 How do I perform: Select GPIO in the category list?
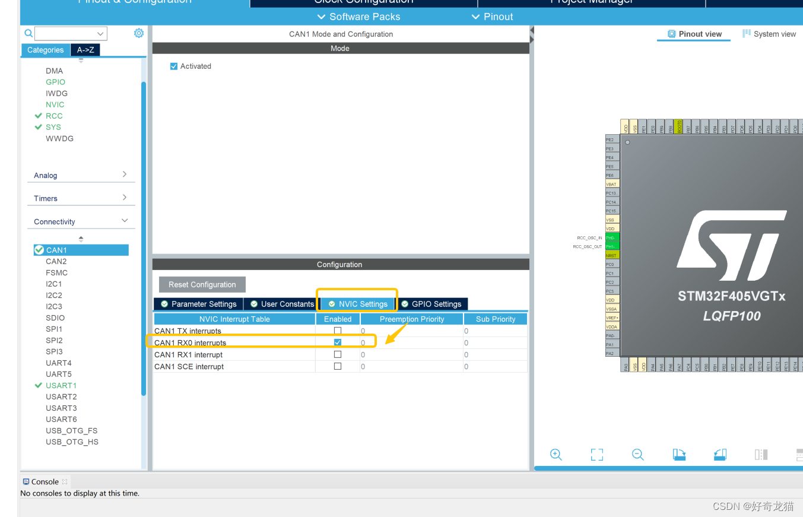pos(56,82)
